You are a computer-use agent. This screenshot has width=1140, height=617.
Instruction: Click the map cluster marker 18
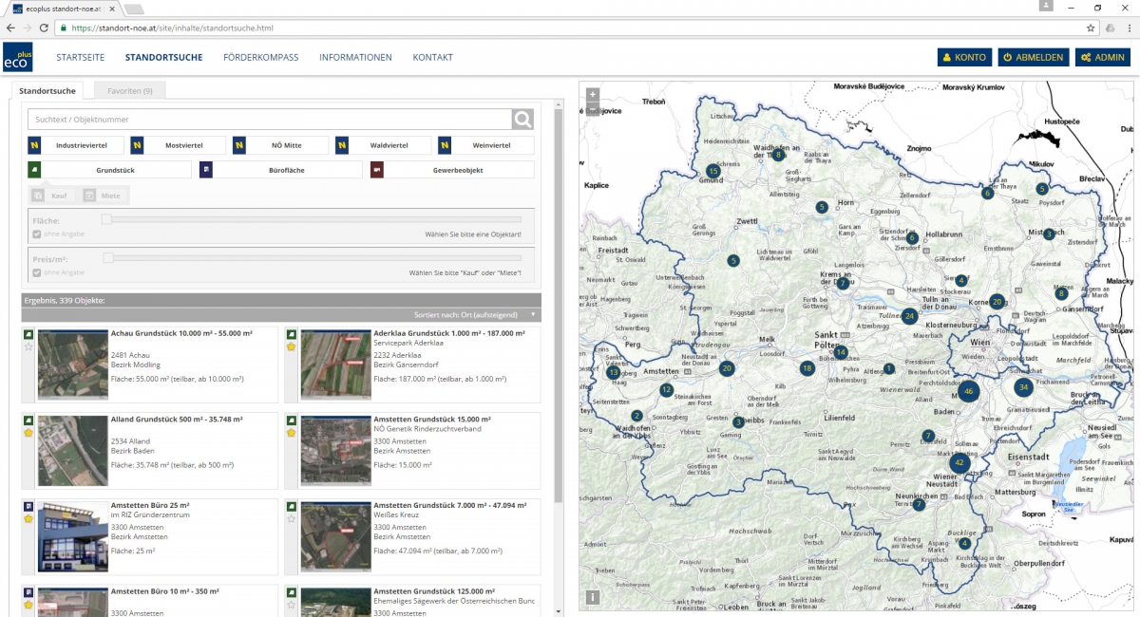pyautogui.click(x=807, y=368)
